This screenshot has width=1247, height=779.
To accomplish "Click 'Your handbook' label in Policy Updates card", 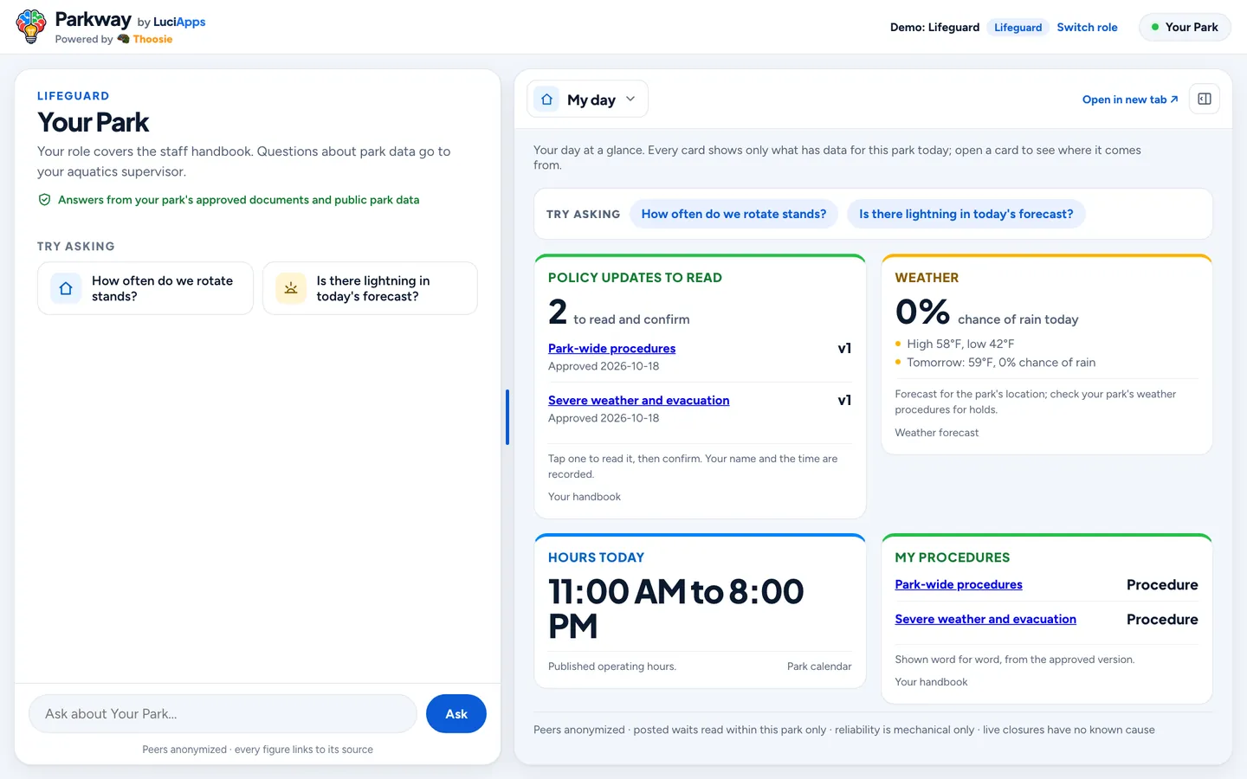I will (584, 497).
